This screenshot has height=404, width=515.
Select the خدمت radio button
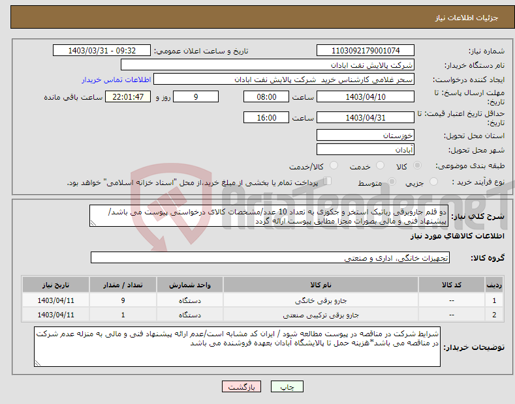[380, 166]
